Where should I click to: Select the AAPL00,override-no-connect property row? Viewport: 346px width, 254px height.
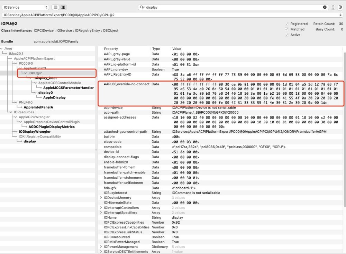(221, 94)
